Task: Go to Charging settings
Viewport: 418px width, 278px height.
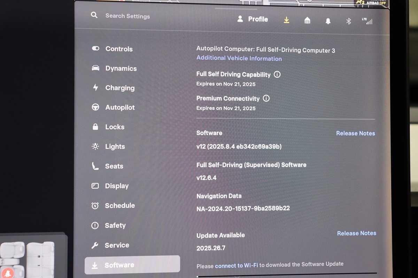Action: point(120,88)
